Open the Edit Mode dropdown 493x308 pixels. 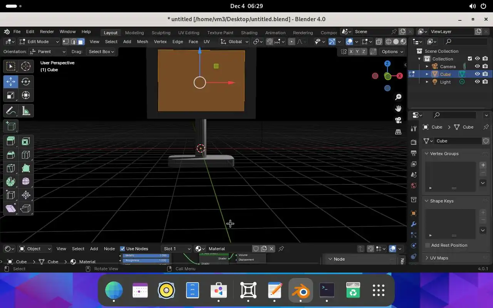pos(39,42)
